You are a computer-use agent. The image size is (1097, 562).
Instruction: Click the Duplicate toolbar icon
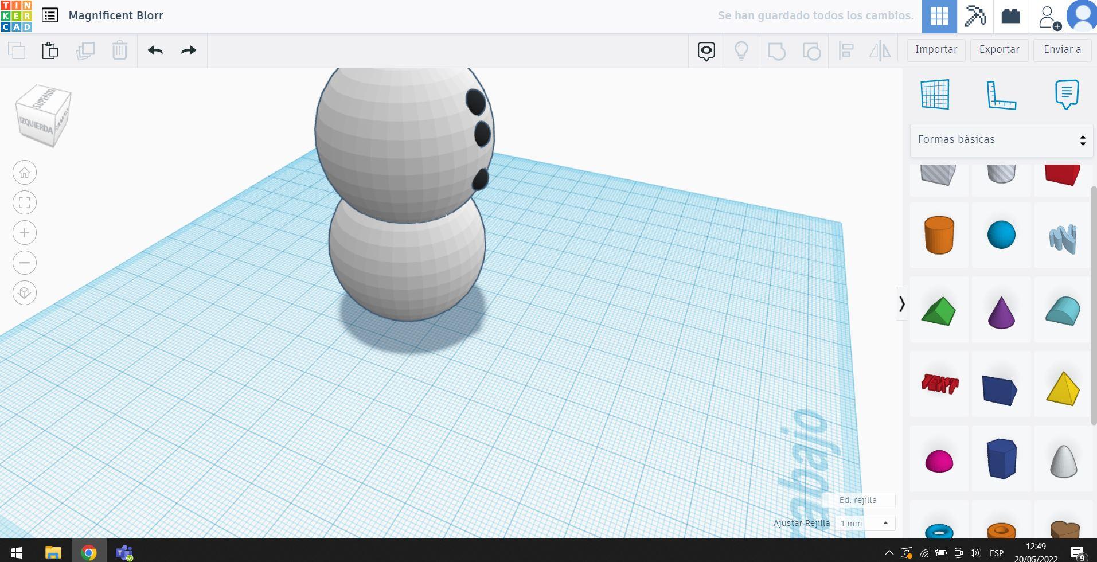tap(85, 50)
